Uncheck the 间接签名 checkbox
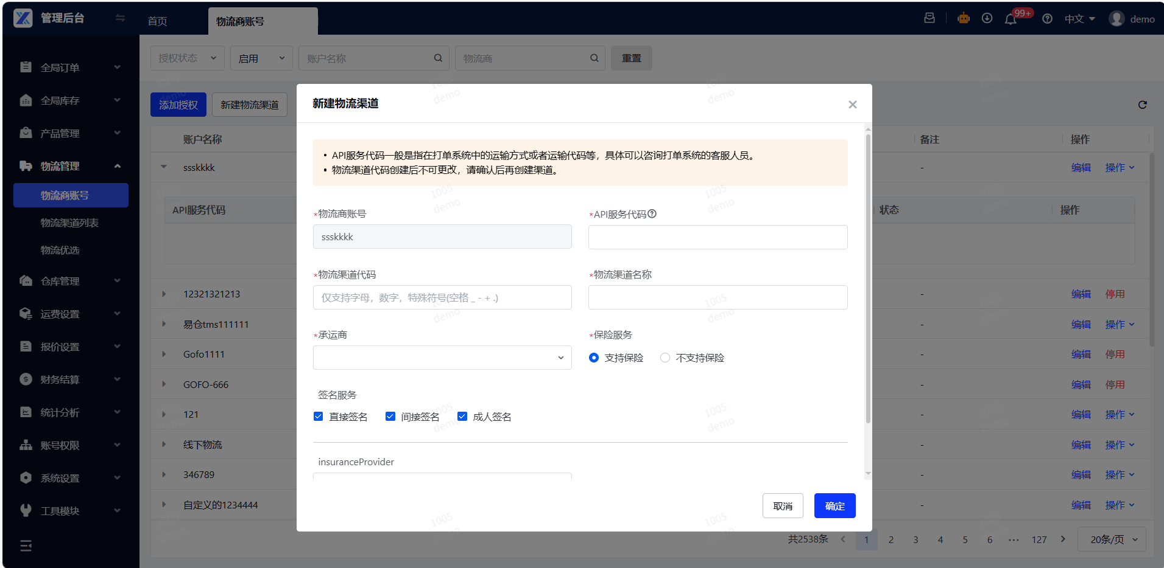The height and width of the screenshot is (568, 1164). point(390,417)
